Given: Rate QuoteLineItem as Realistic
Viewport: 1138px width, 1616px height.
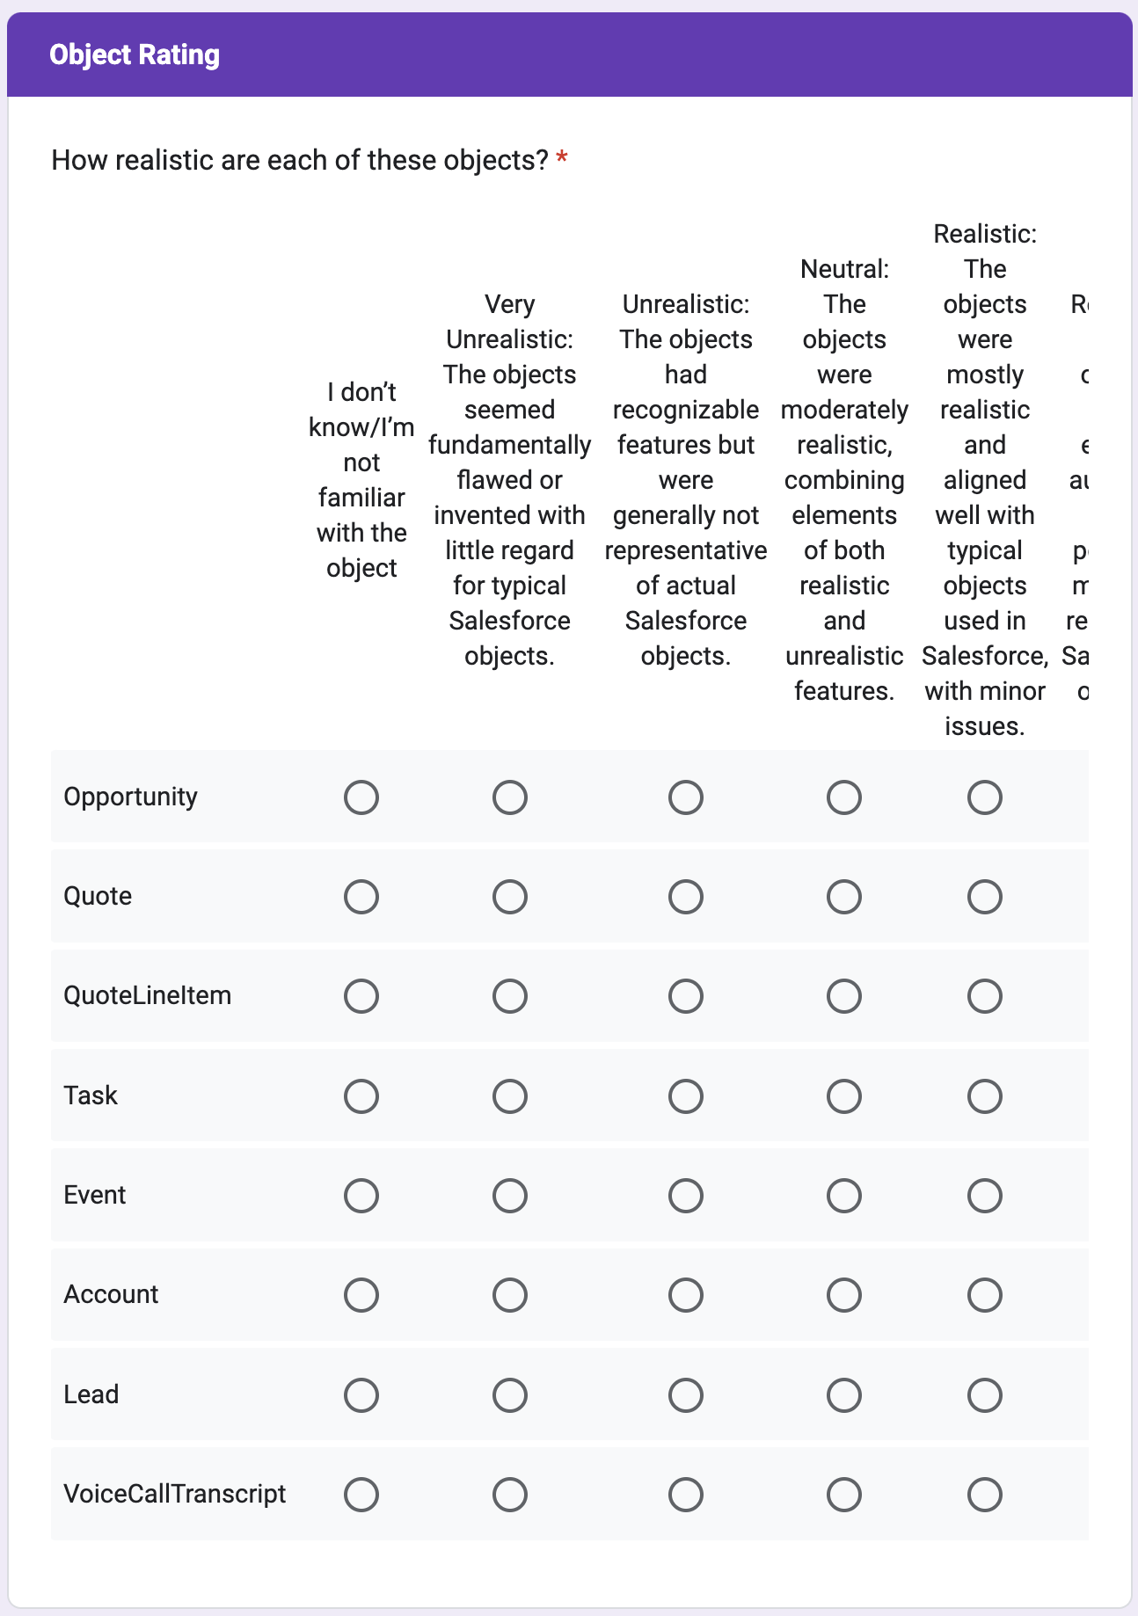Looking at the screenshot, I should pyautogui.click(x=984, y=996).
